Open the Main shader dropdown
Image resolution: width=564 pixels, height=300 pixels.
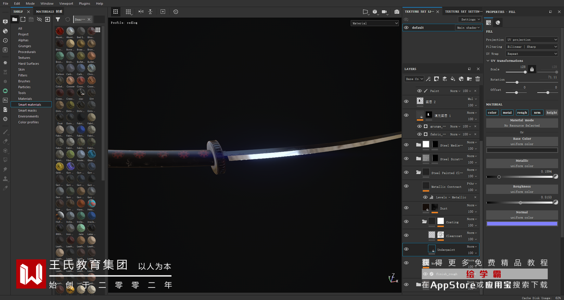coord(468,28)
